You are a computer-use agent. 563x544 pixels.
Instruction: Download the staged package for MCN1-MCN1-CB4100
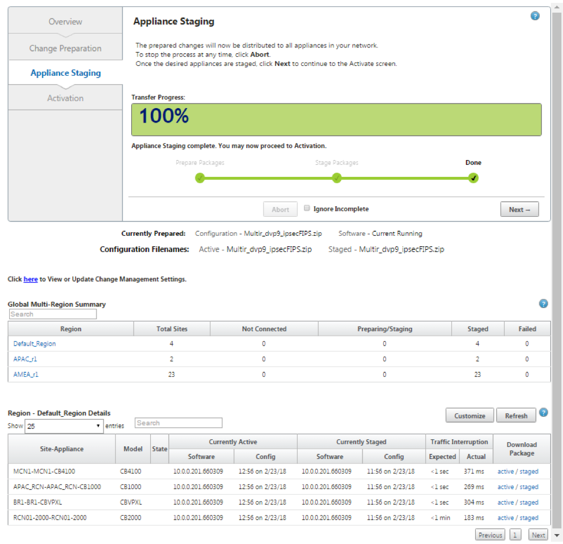529,472
